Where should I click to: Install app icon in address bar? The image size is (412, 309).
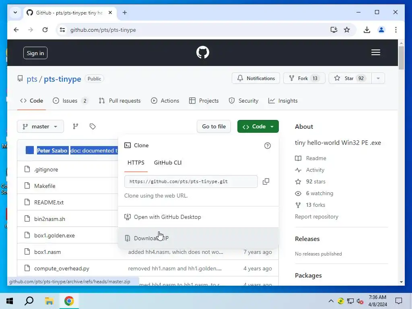[x=334, y=30]
